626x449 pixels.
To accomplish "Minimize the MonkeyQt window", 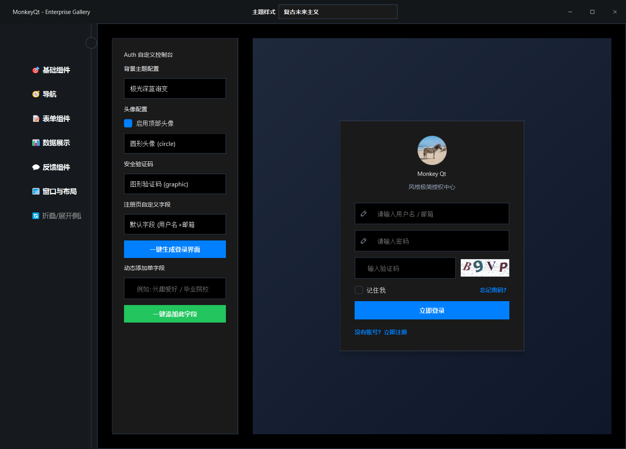I will (x=570, y=12).
